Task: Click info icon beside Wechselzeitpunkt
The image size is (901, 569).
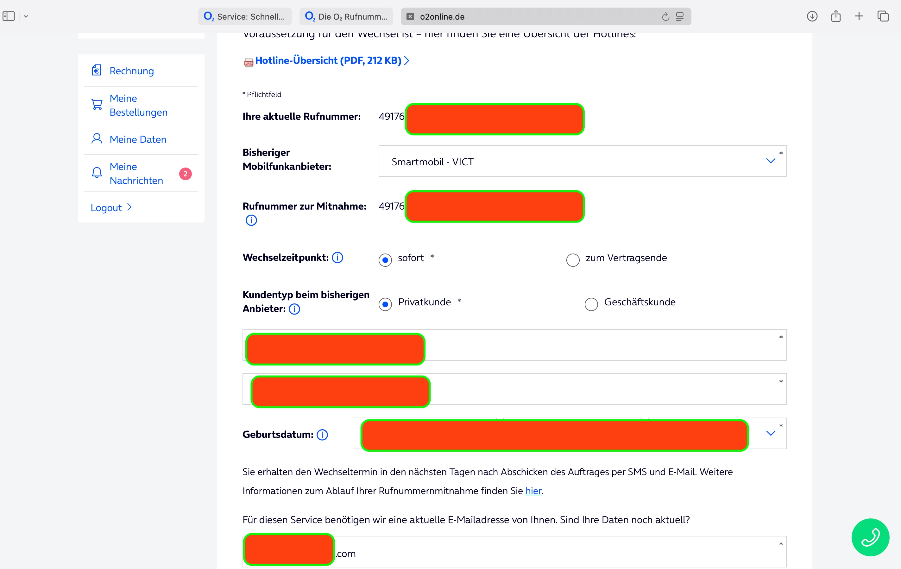Action: coord(337,257)
